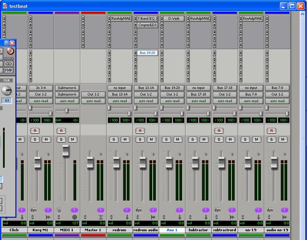Click purple automation safe icon on Master 1
Image resolution: width=307 pixels, height=240 pixels.
click(101, 210)
